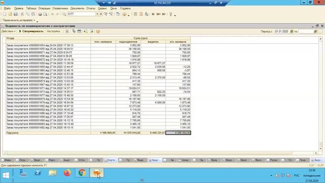Click the M+ memory add button

point(158,14)
